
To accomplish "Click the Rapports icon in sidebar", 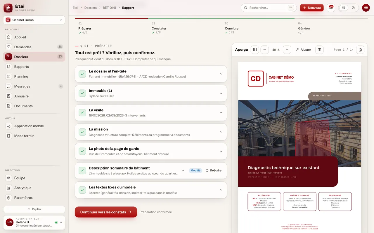I will [x=9, y=67].
